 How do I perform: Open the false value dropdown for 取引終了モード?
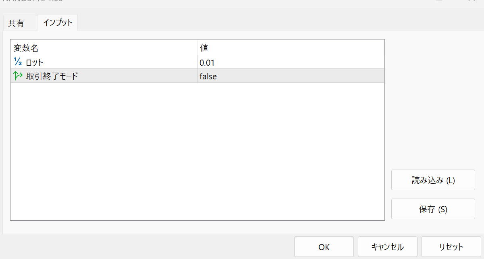click(x=290, y=76)
